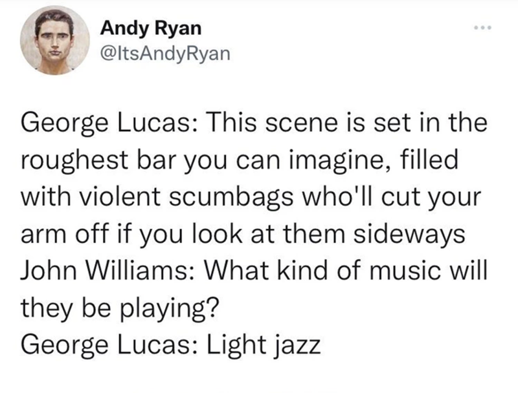Click the first "George Lucas:" in the tweet

click(x=109, y=123)
